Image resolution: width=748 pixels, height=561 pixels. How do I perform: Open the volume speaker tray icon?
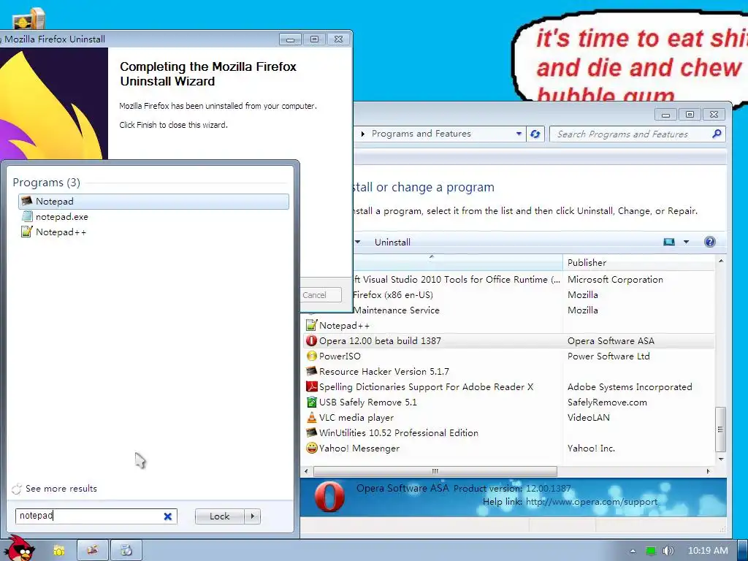click(x=668, y=551)
